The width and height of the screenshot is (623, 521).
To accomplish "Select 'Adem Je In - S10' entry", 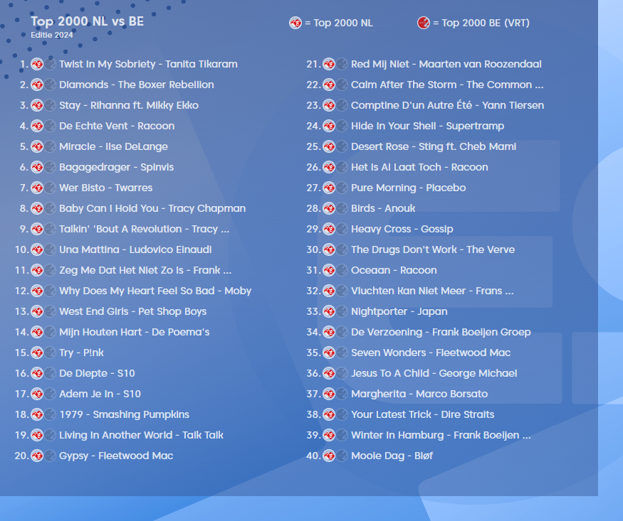I will tap(100, 394).
